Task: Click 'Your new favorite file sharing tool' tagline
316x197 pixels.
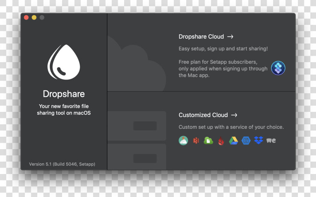Action: click(64, 109)
